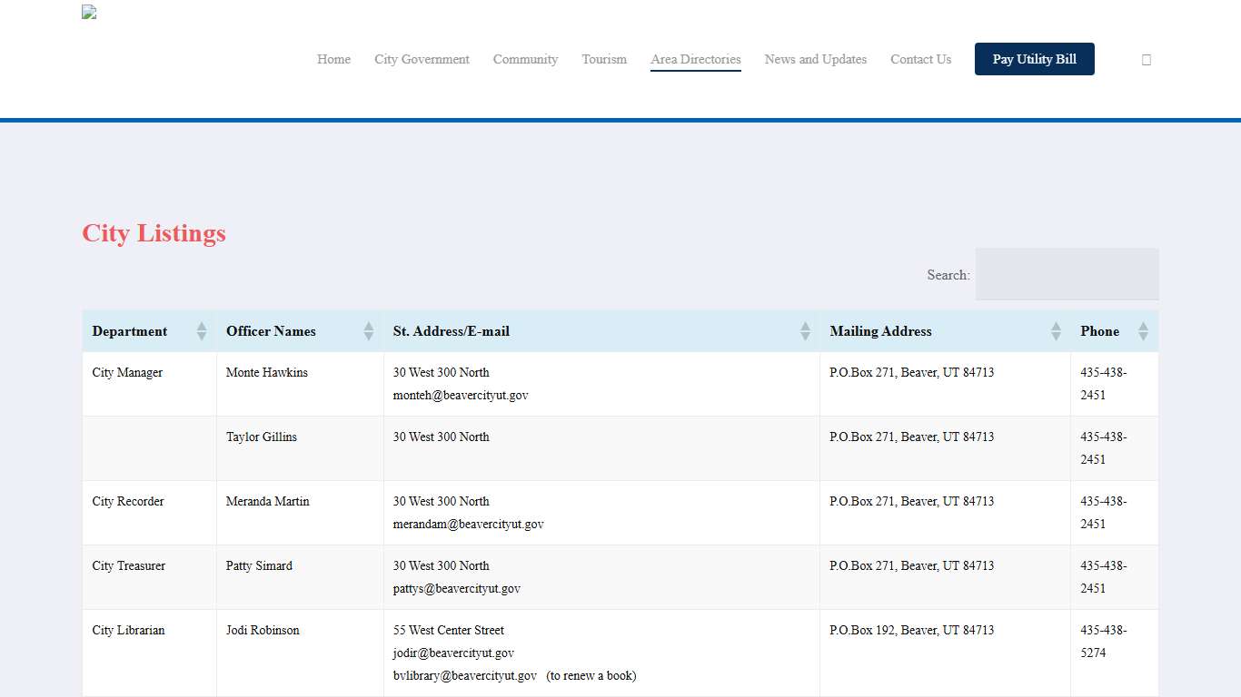Focus the table Search input field
Viewport: 1241px width, 697px height.
tap(1067, 274)
